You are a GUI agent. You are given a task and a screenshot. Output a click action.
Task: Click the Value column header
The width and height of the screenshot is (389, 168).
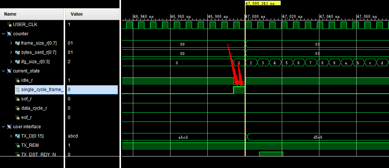pos(92,14)
